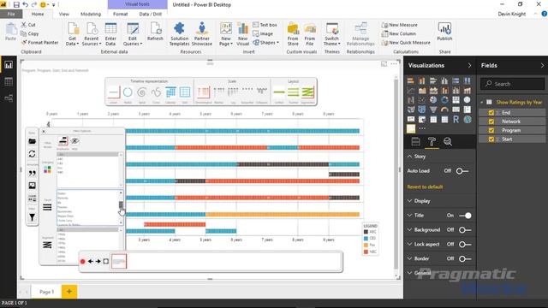This screenshot has height=308, width=548.
Task: Click the Refresh button in ribbon
Action: click(x=155, y=32)
